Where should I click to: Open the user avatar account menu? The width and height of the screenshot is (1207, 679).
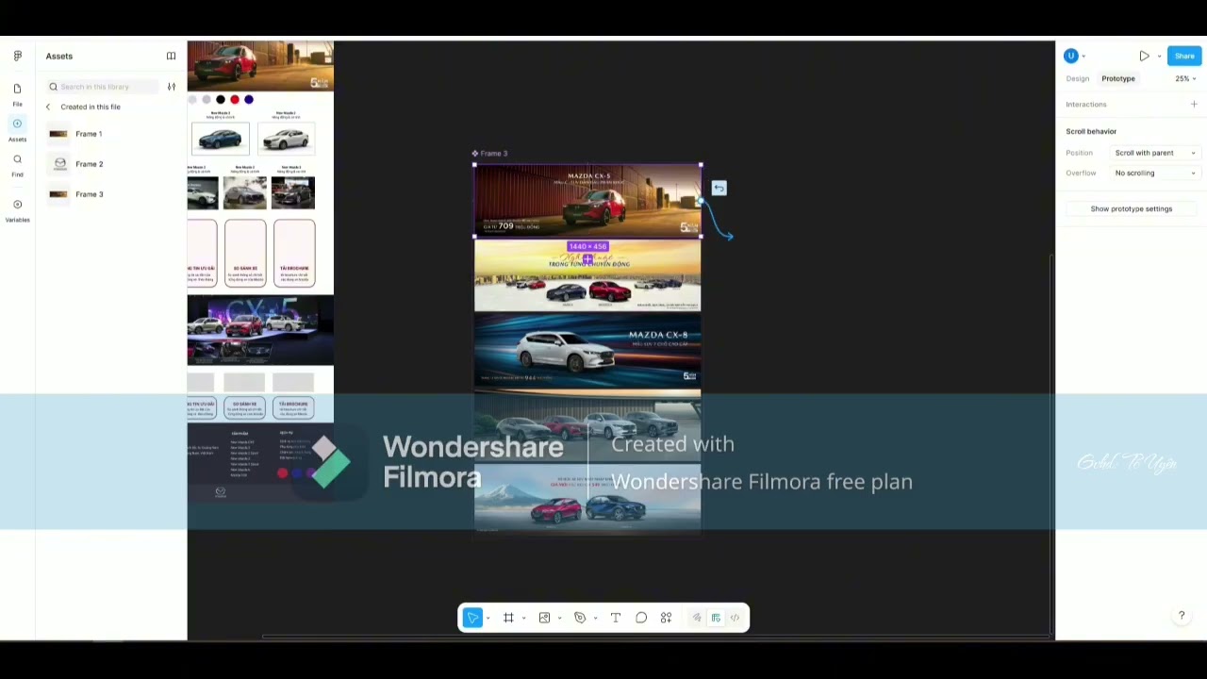(1071, 57)
